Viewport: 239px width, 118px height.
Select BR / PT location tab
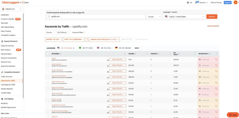pyautogui.click(x=86, y=48)
